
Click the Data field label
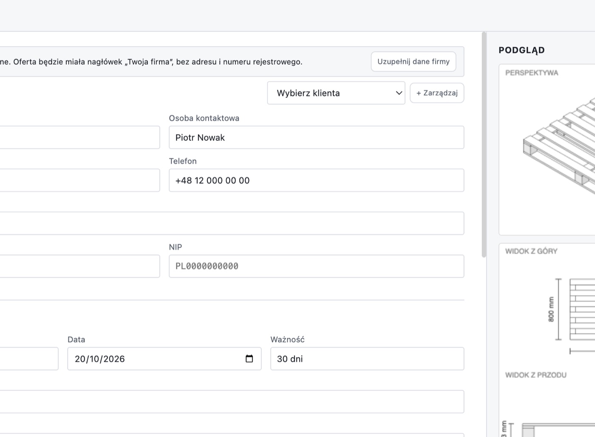(76, 340)
